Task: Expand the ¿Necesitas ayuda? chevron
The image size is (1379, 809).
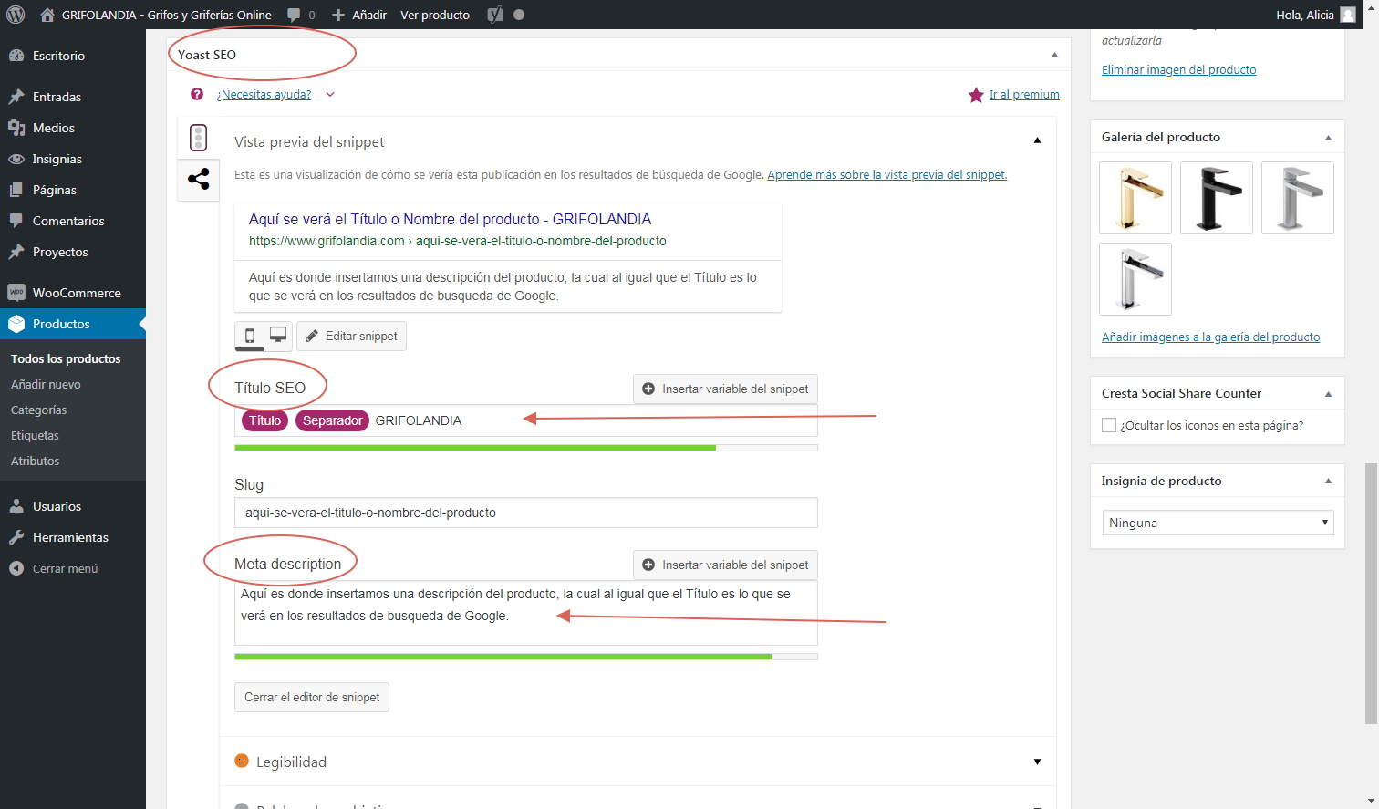Action: [330, 94]
